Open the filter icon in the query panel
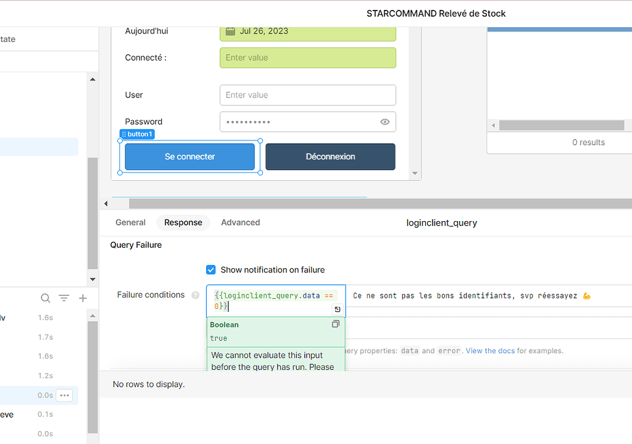The height and width of the screenshot is (444, 632). click(x=64, y=298)
